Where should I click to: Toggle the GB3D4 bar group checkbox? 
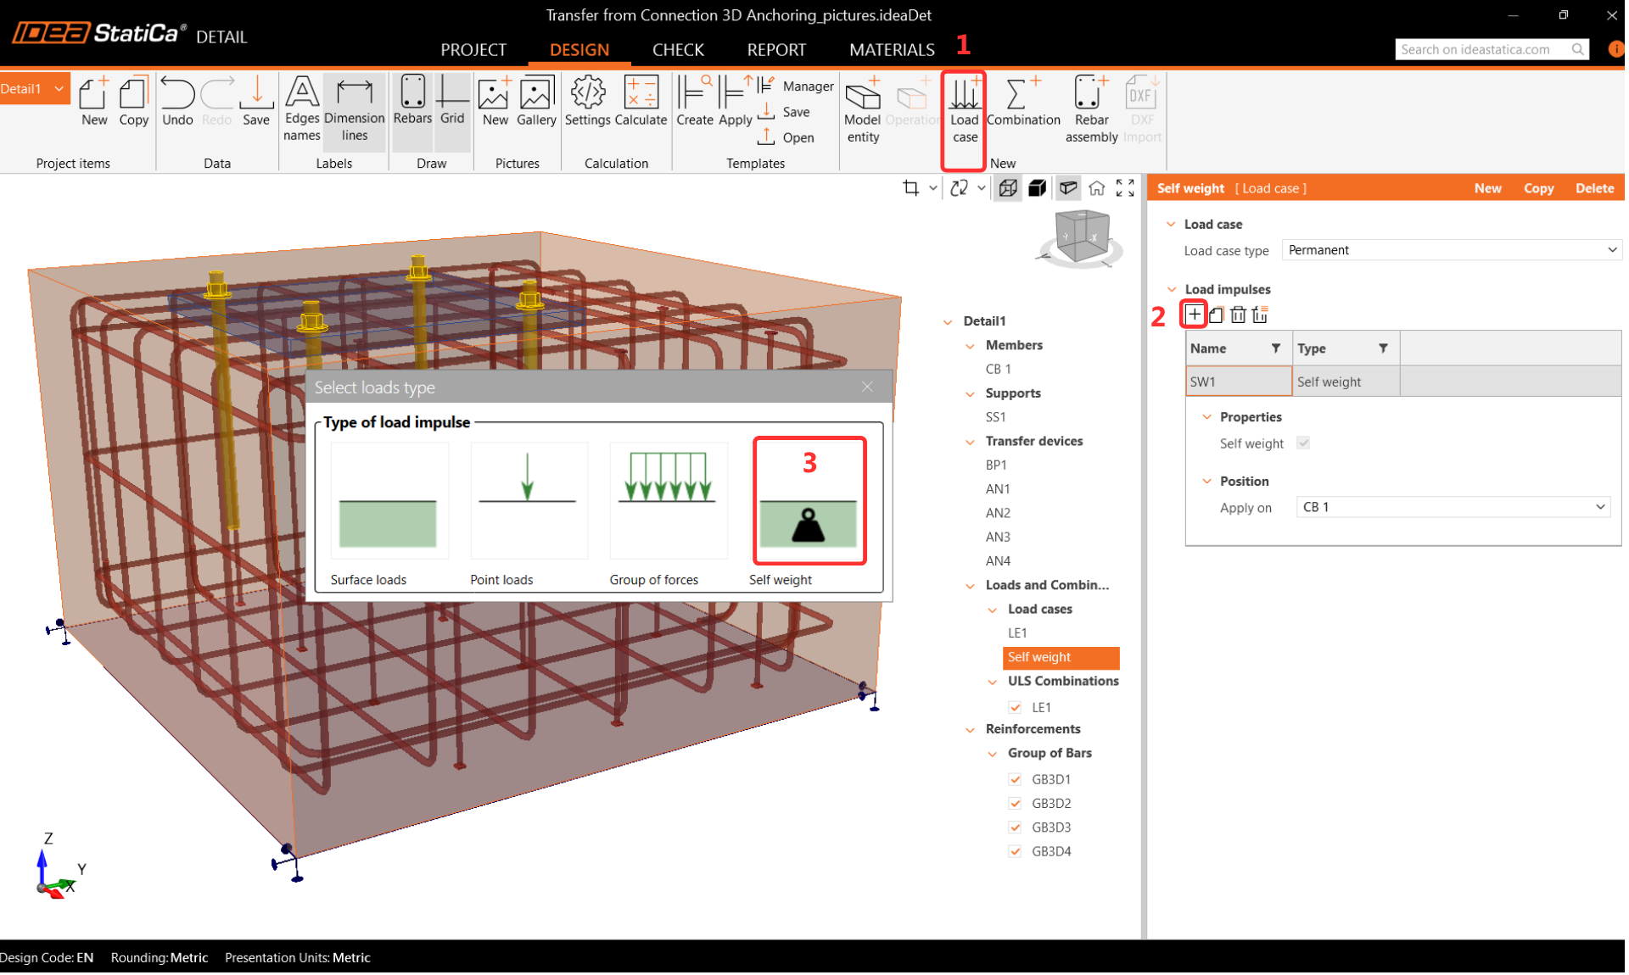pyautogui.click(x=1015, y=851)
